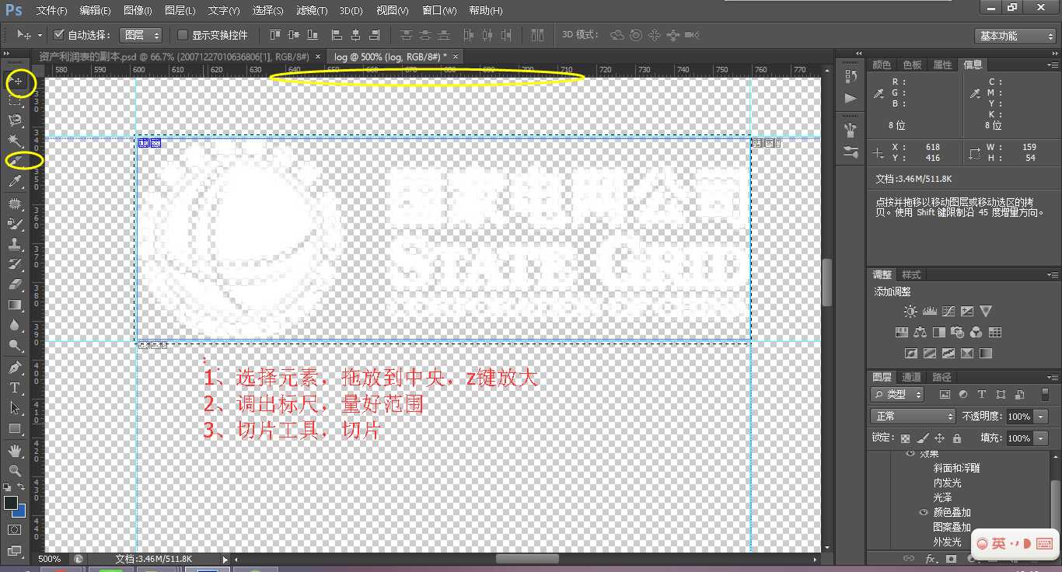Select the Clone Stamp tool
The image size is (1062, 572).
point(16,244)
